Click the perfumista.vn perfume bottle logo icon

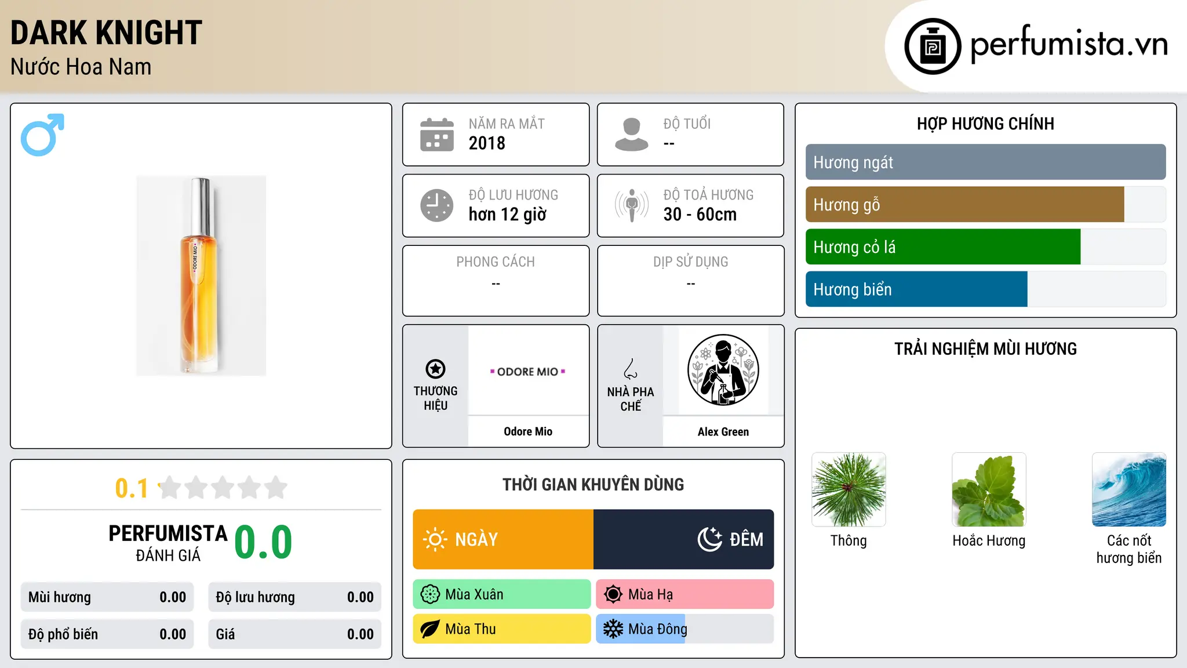point(933,46)
